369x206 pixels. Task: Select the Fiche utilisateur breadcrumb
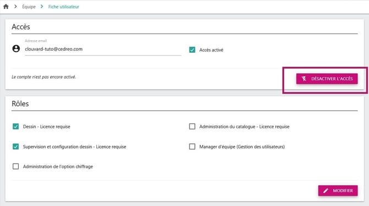(63, 7)
